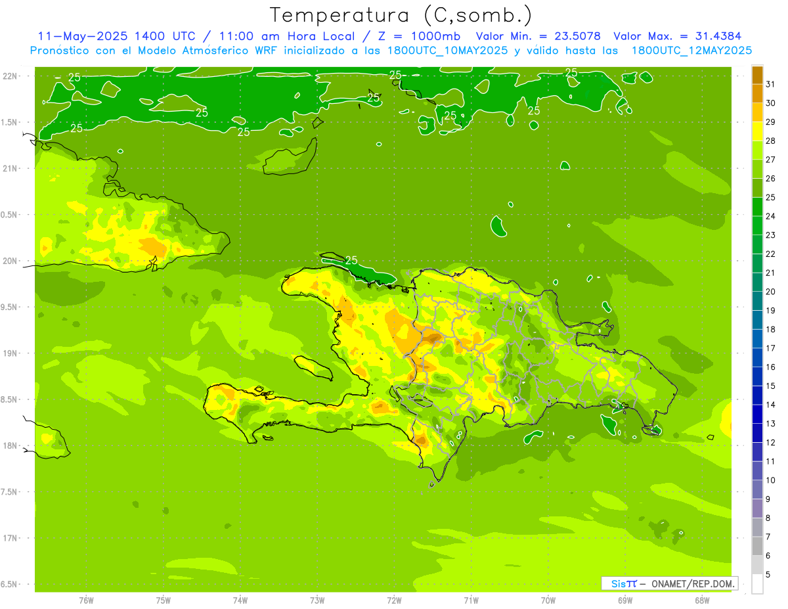Select the '1800UTC_12MAY2025' valid-until time text

coord(691,50)
